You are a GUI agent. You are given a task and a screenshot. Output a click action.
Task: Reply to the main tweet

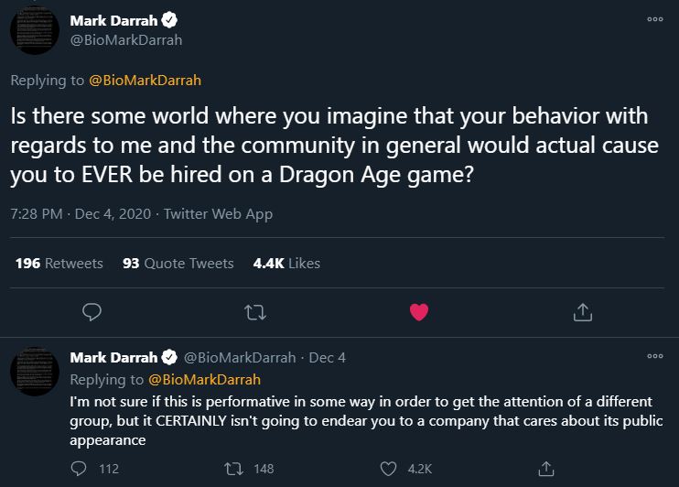tap(91, 312)
